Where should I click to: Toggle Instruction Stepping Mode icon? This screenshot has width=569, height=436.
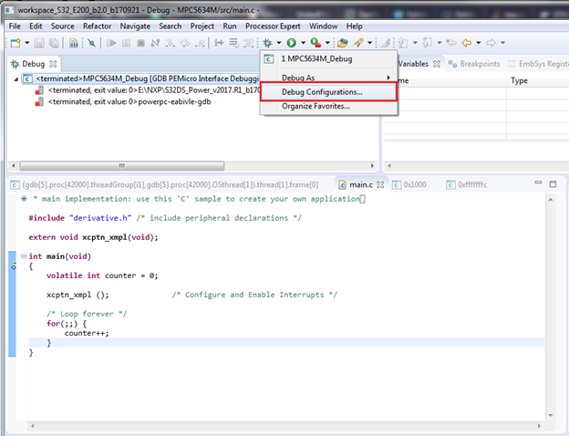pyautogui.click(x=219, y=43)
